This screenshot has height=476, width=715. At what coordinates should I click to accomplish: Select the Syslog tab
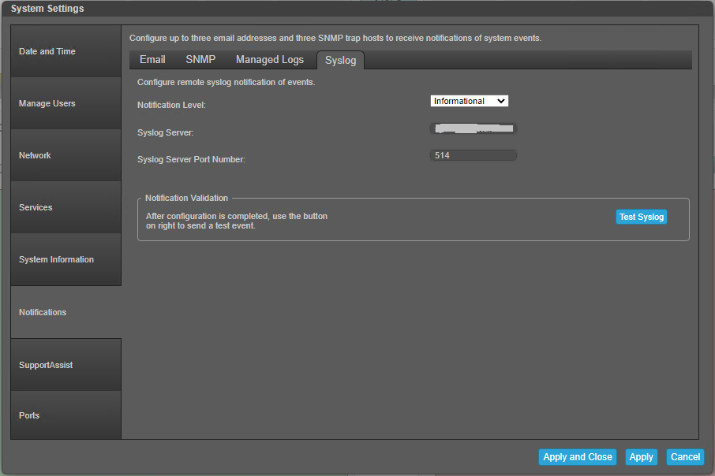(x=341, y=61)
